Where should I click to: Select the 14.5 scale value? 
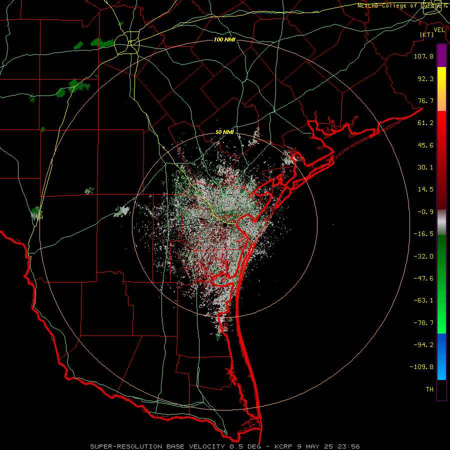[425, 189]
